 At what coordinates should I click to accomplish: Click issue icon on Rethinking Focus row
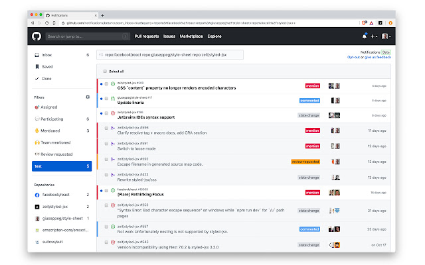point(113,190)
